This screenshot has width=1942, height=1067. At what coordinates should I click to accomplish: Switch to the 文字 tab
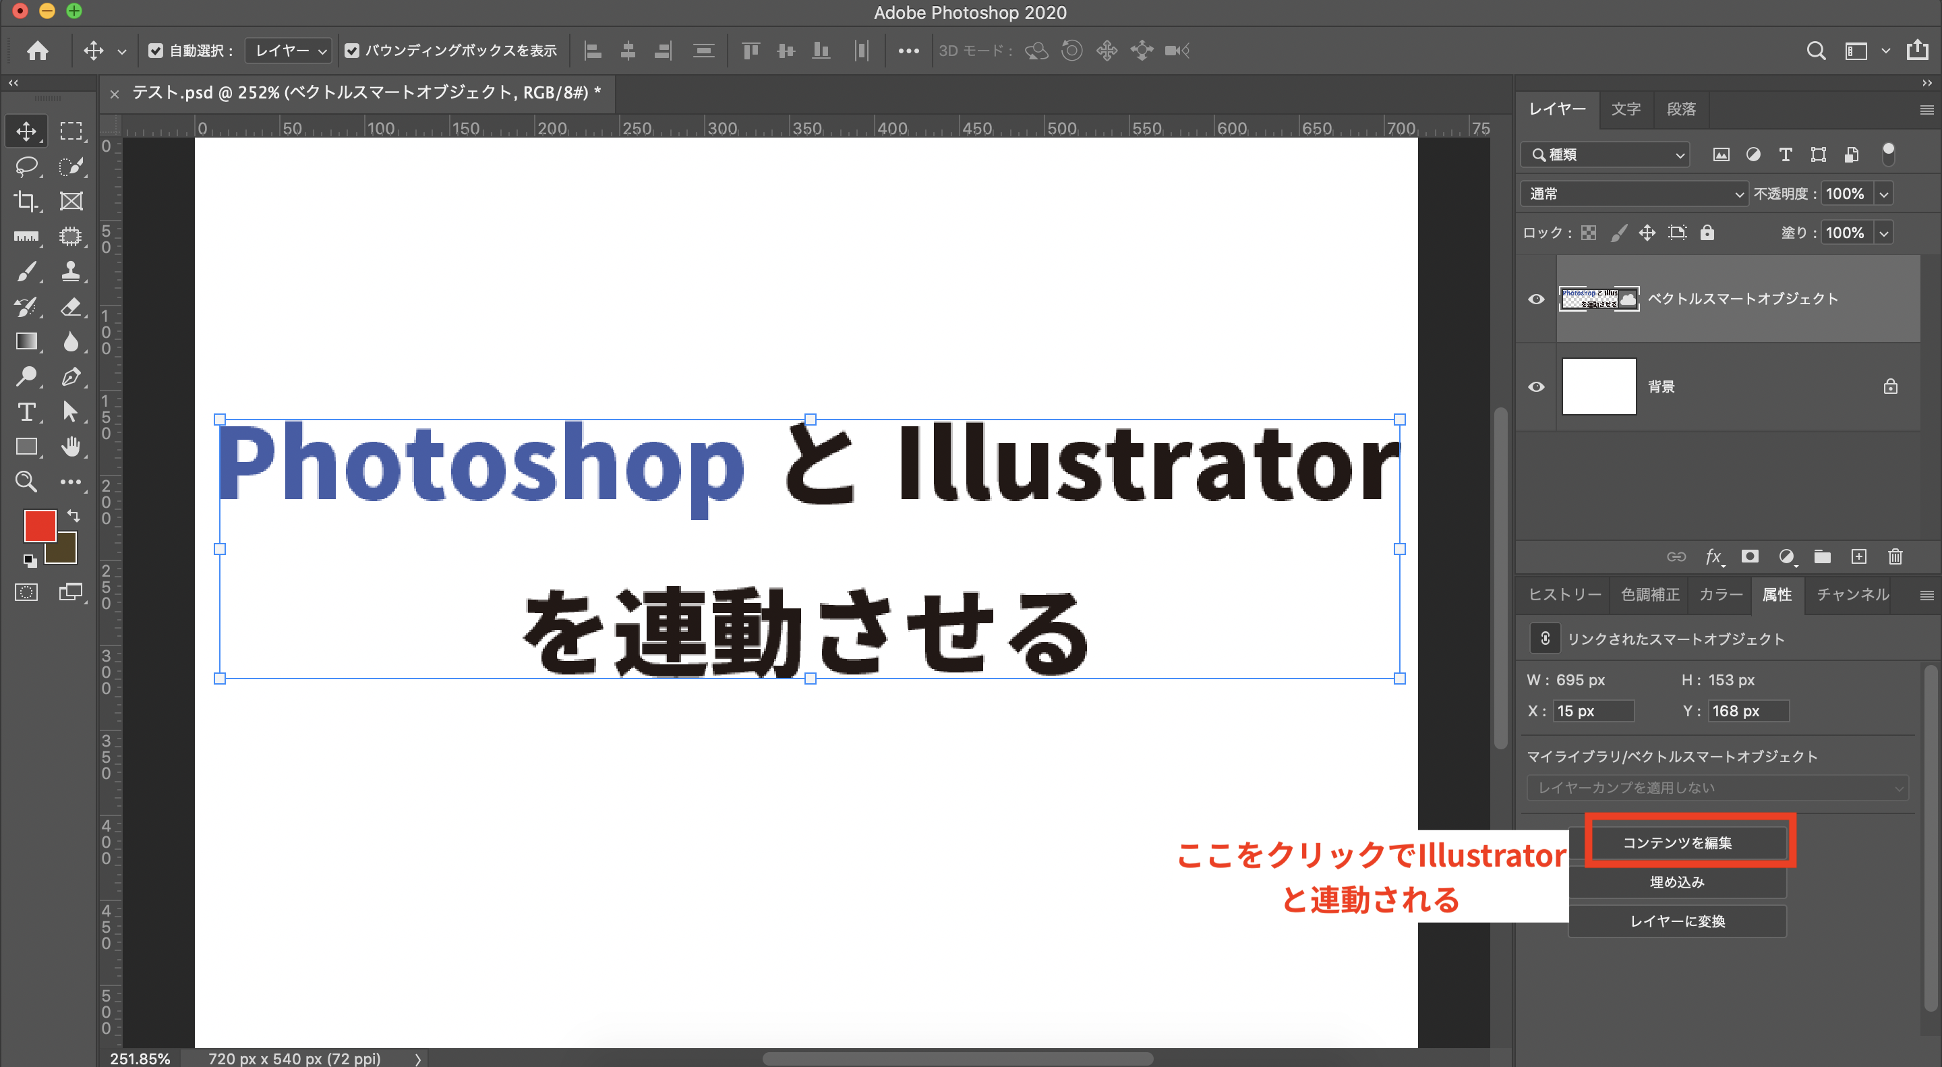pos(1626,109)
